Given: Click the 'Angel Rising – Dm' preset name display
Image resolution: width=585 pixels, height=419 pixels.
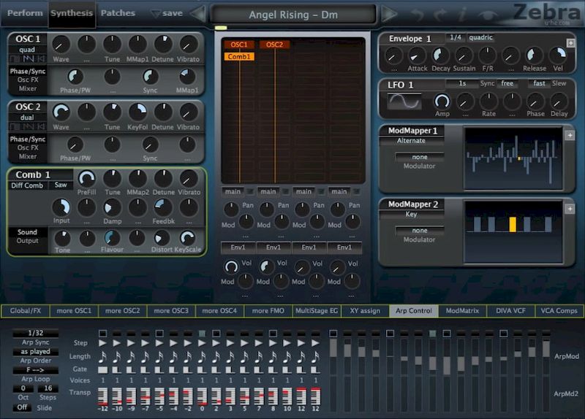Looking at the screenshot, I should (x=293, y=15).
